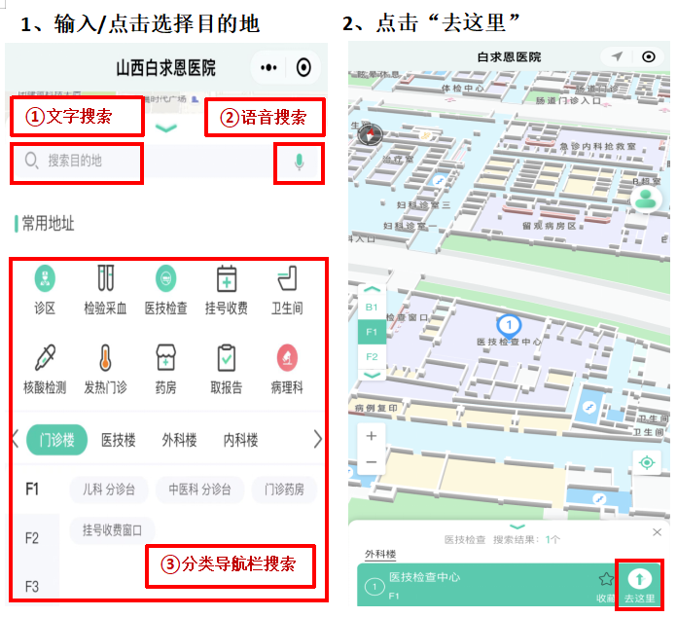Tap the 去这里 navigate button

[x=639, y=586]
